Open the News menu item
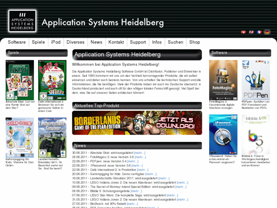This screenshot has width=277, height=208. pyautogui.click(x=96, y=42)
